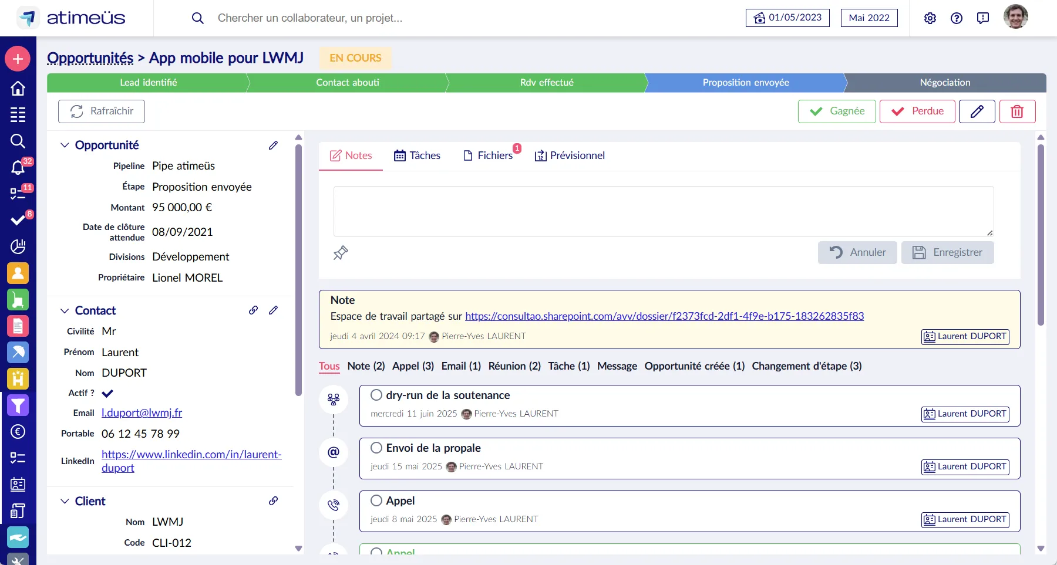The image size is (1057, 565).
Task: Open the 01/05/2023 date selector
Action: click(787, 18)
